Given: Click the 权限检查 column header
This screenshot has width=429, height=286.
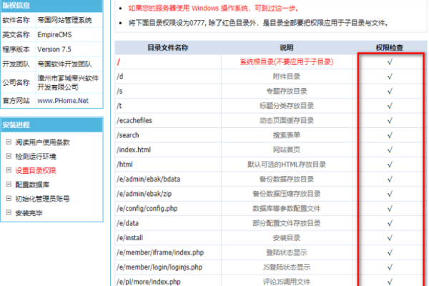Looking at the screenshot, I should (x=390, y=47).
